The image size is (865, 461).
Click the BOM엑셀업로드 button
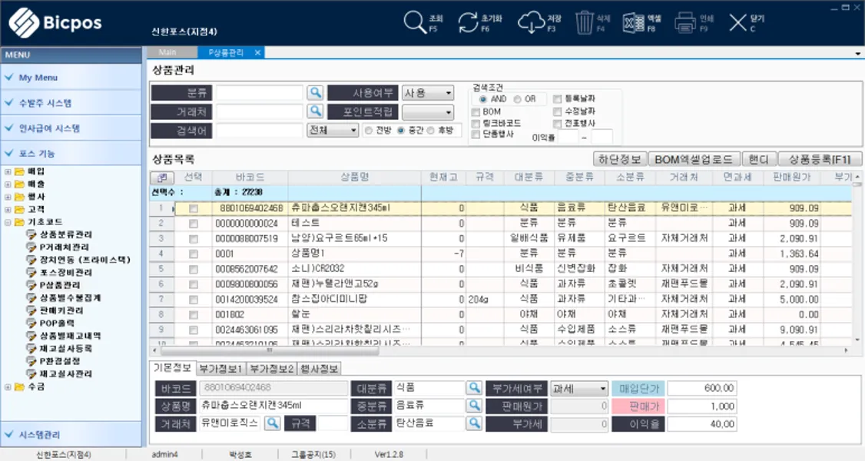coord(694,159)
